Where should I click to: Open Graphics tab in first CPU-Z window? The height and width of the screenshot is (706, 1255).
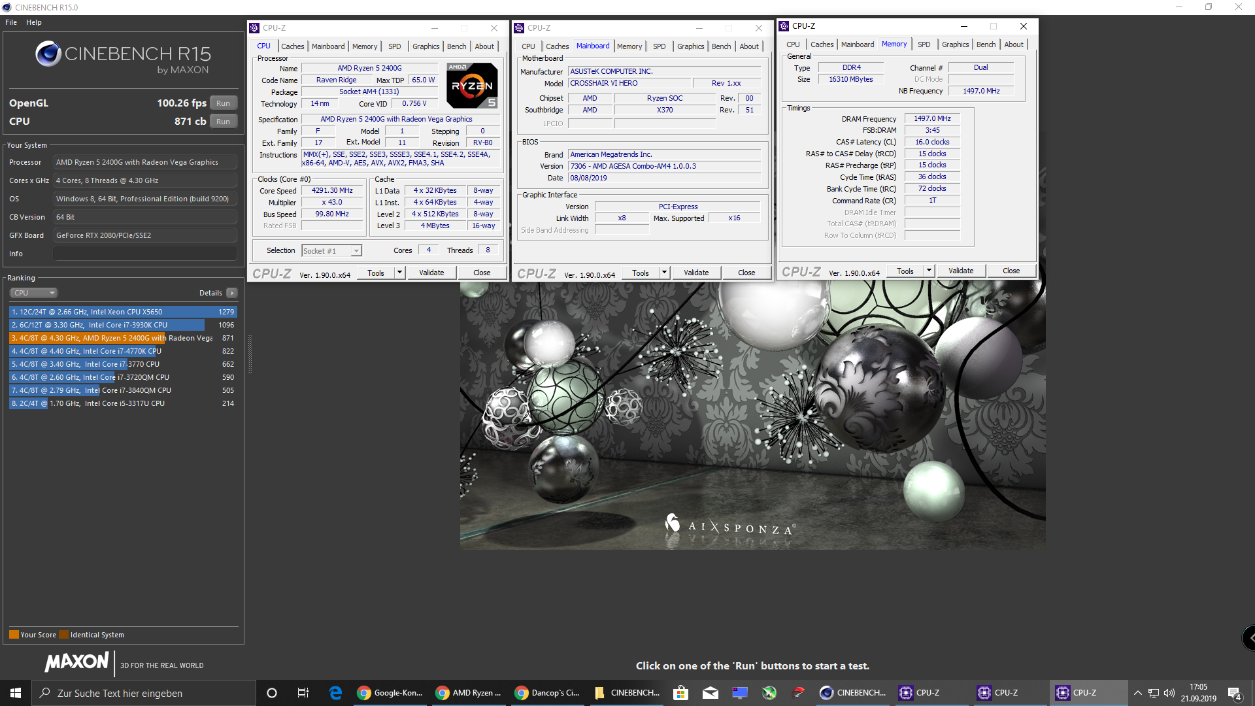[426, 46]
